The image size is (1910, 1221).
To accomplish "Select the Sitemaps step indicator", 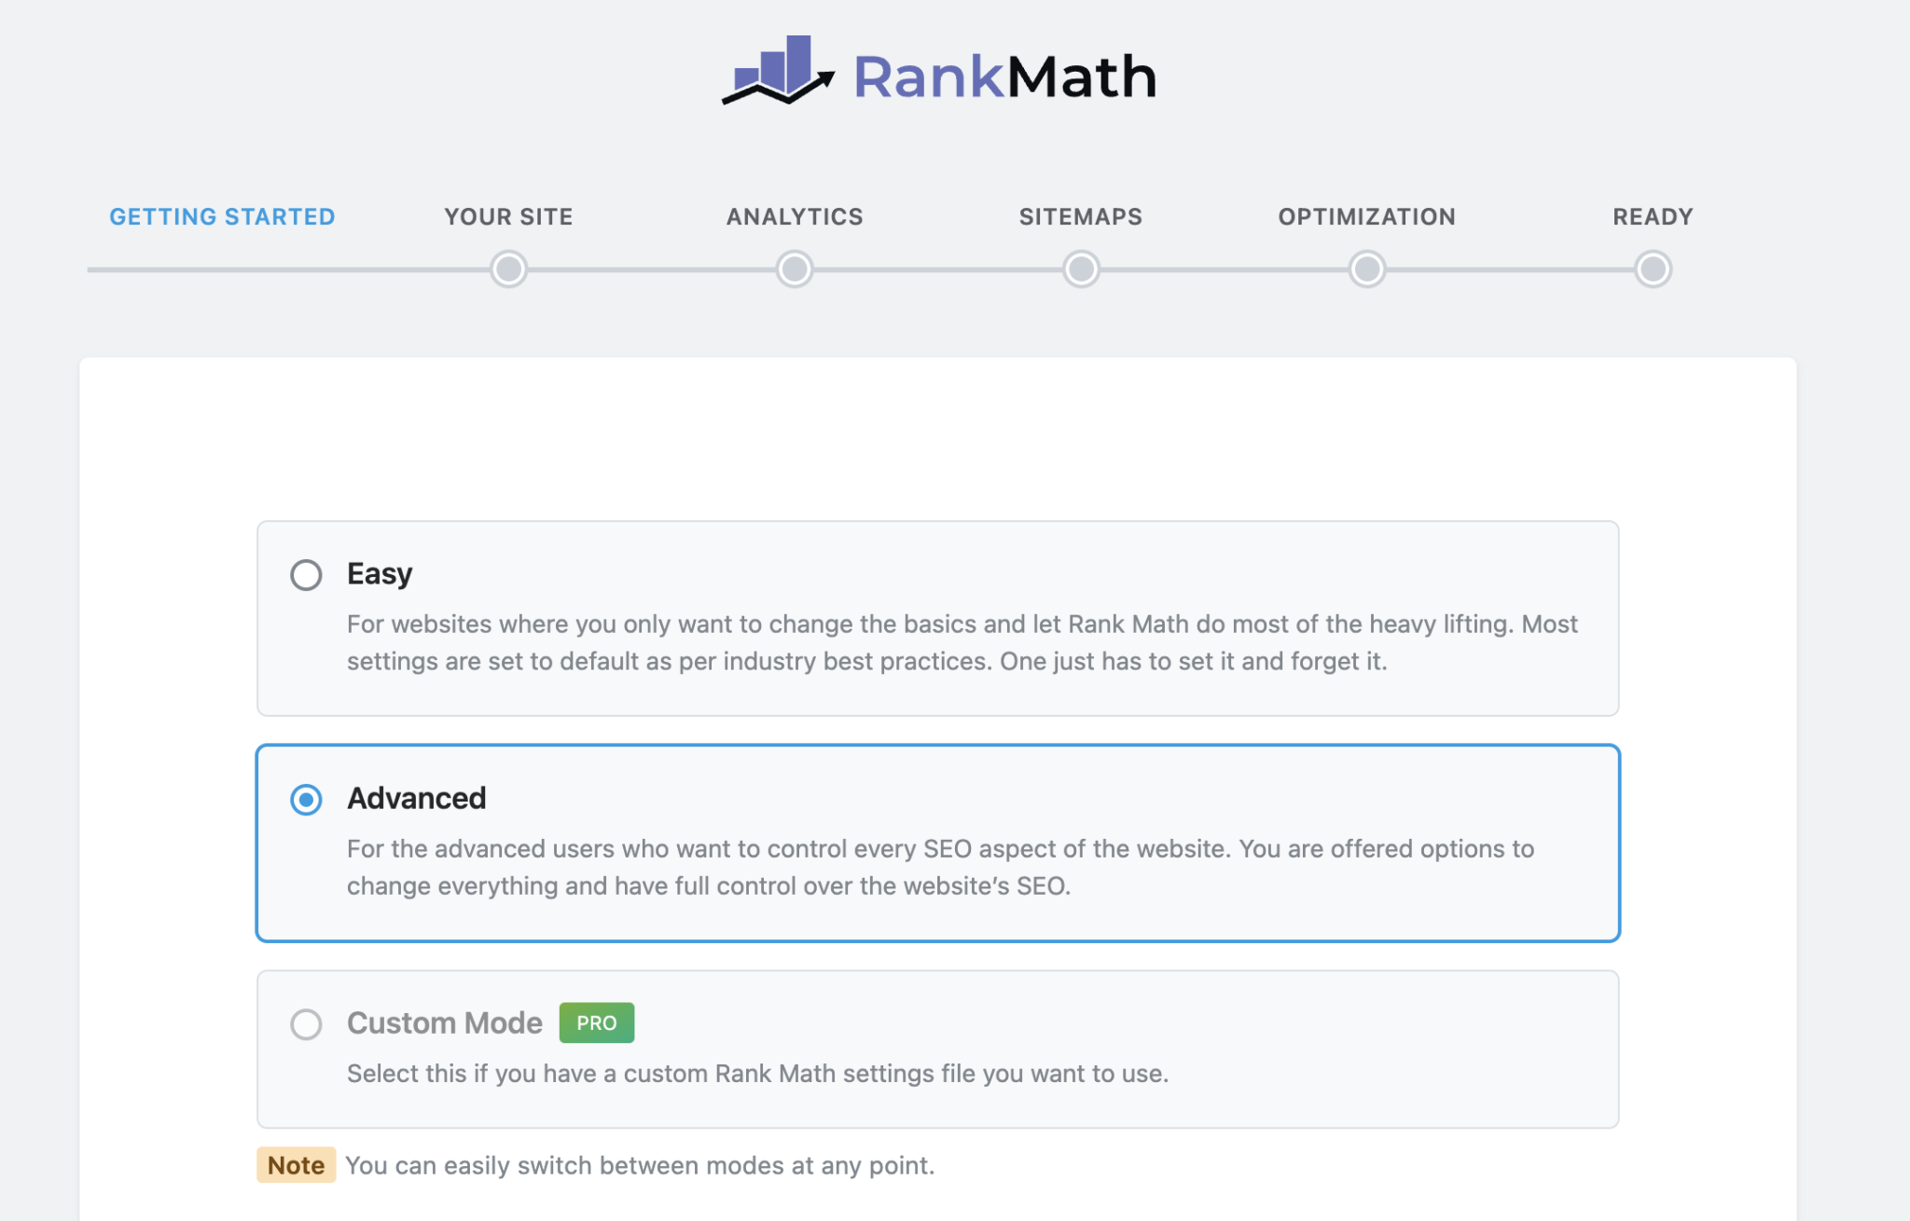I will [1080, 269].
